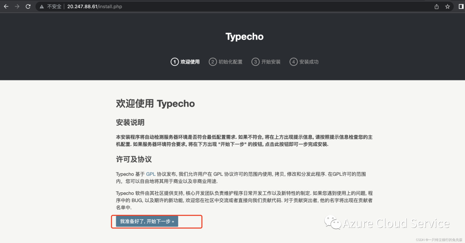
Task: Go back with the browser back arrow
Action: coord(6,6)
